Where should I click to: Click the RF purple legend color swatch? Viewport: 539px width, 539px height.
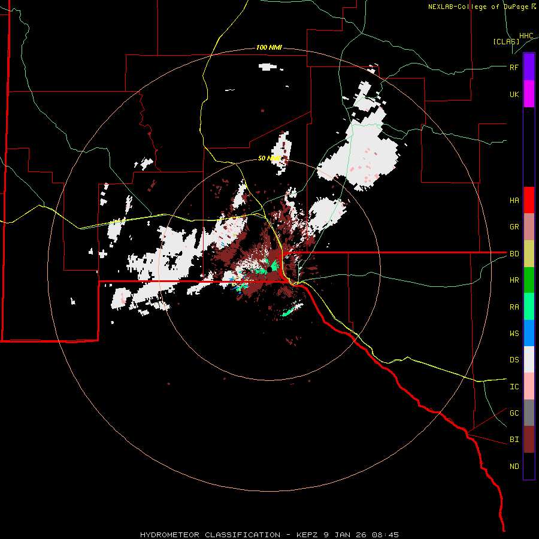(x=529, y=67)
